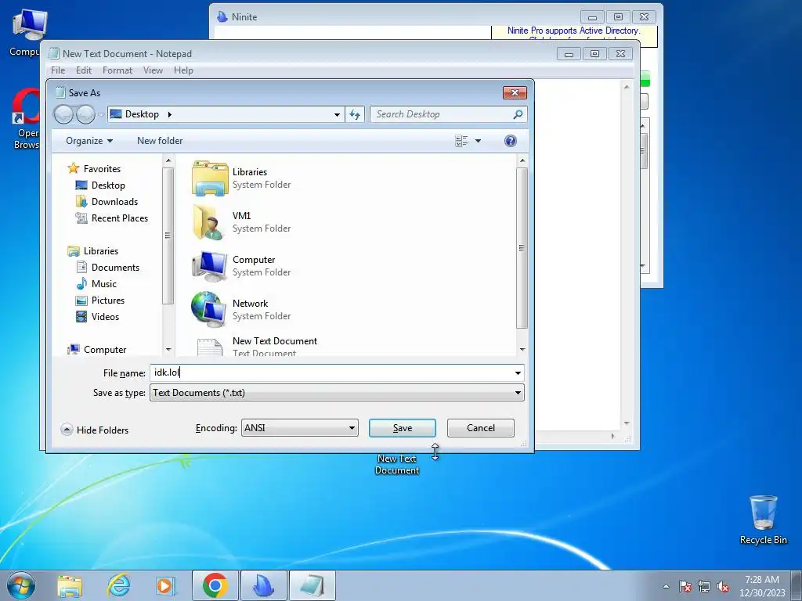Open Videos library in navigation pane

pyautogui.click(x=105, y=316)
